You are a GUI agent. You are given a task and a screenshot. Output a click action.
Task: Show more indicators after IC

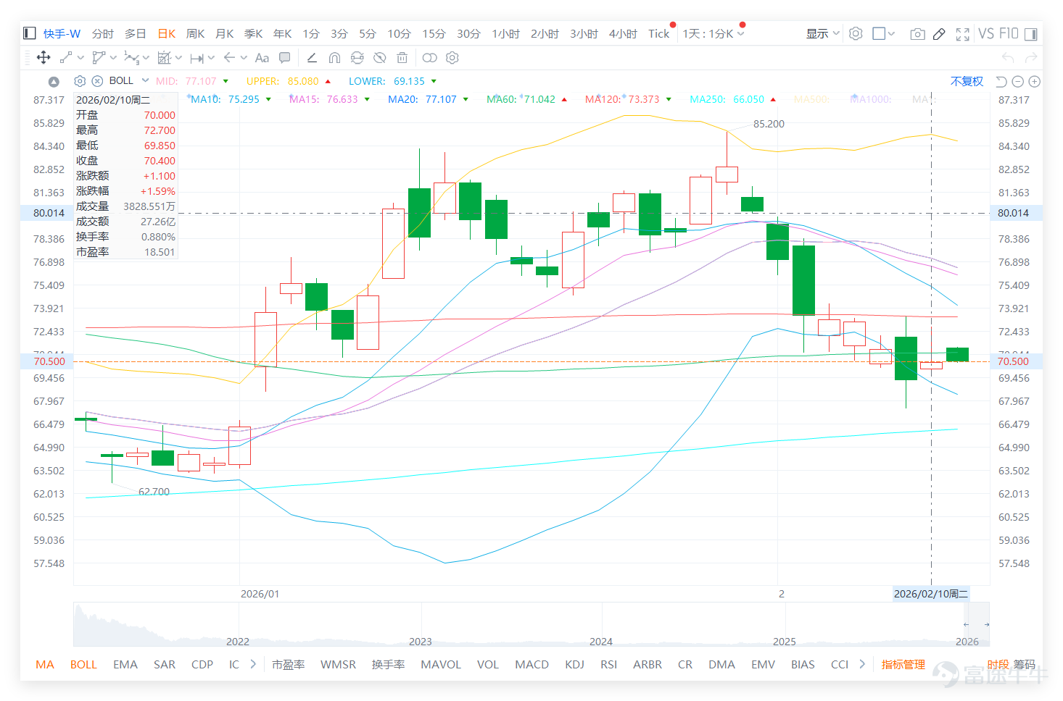[253, 663]
